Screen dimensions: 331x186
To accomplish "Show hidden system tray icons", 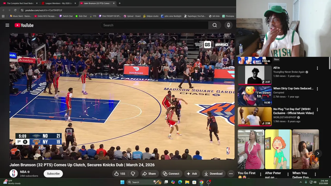I will pyautogui.click(x=300, y=182).
